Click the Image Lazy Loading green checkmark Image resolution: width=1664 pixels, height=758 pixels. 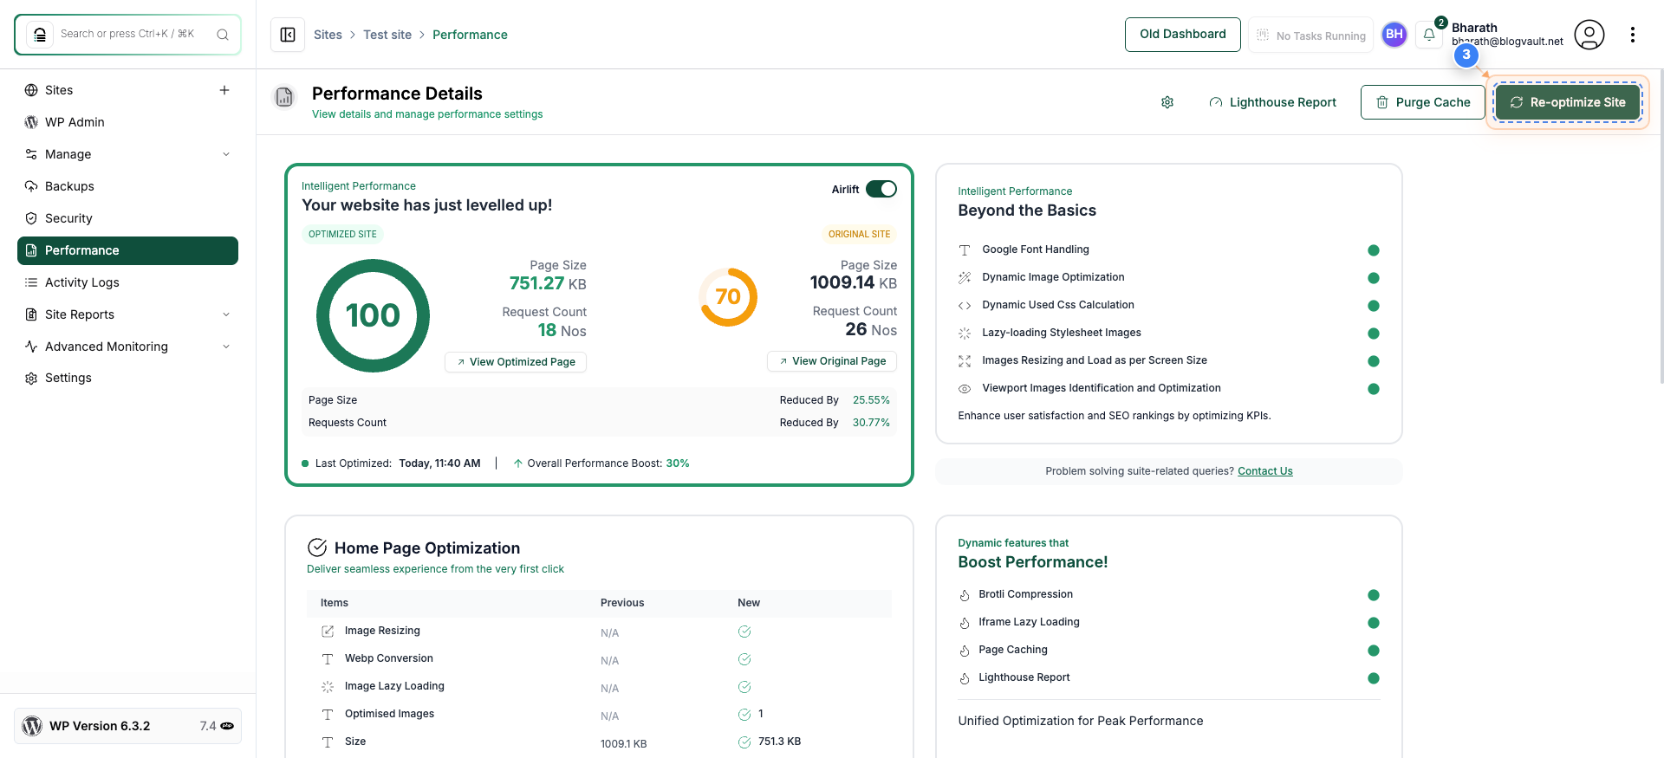point(744,687)
